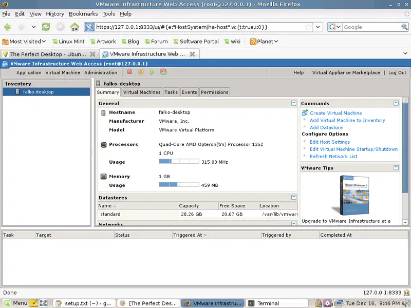Viewport: 411px width, 308px height.
Task: Open the list all tabs dropdown
Action: [x=405, y=53]
